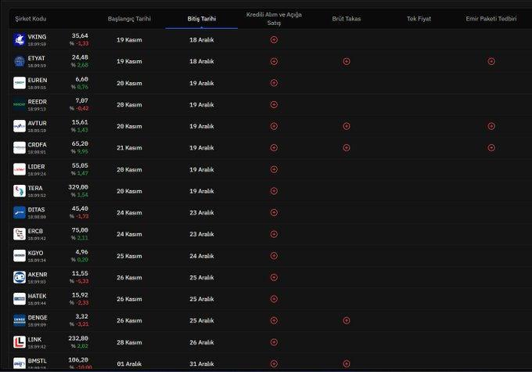532x372 pixels.
Task: Sort by Brüt Takas column header
Action: tap(347, 19)
